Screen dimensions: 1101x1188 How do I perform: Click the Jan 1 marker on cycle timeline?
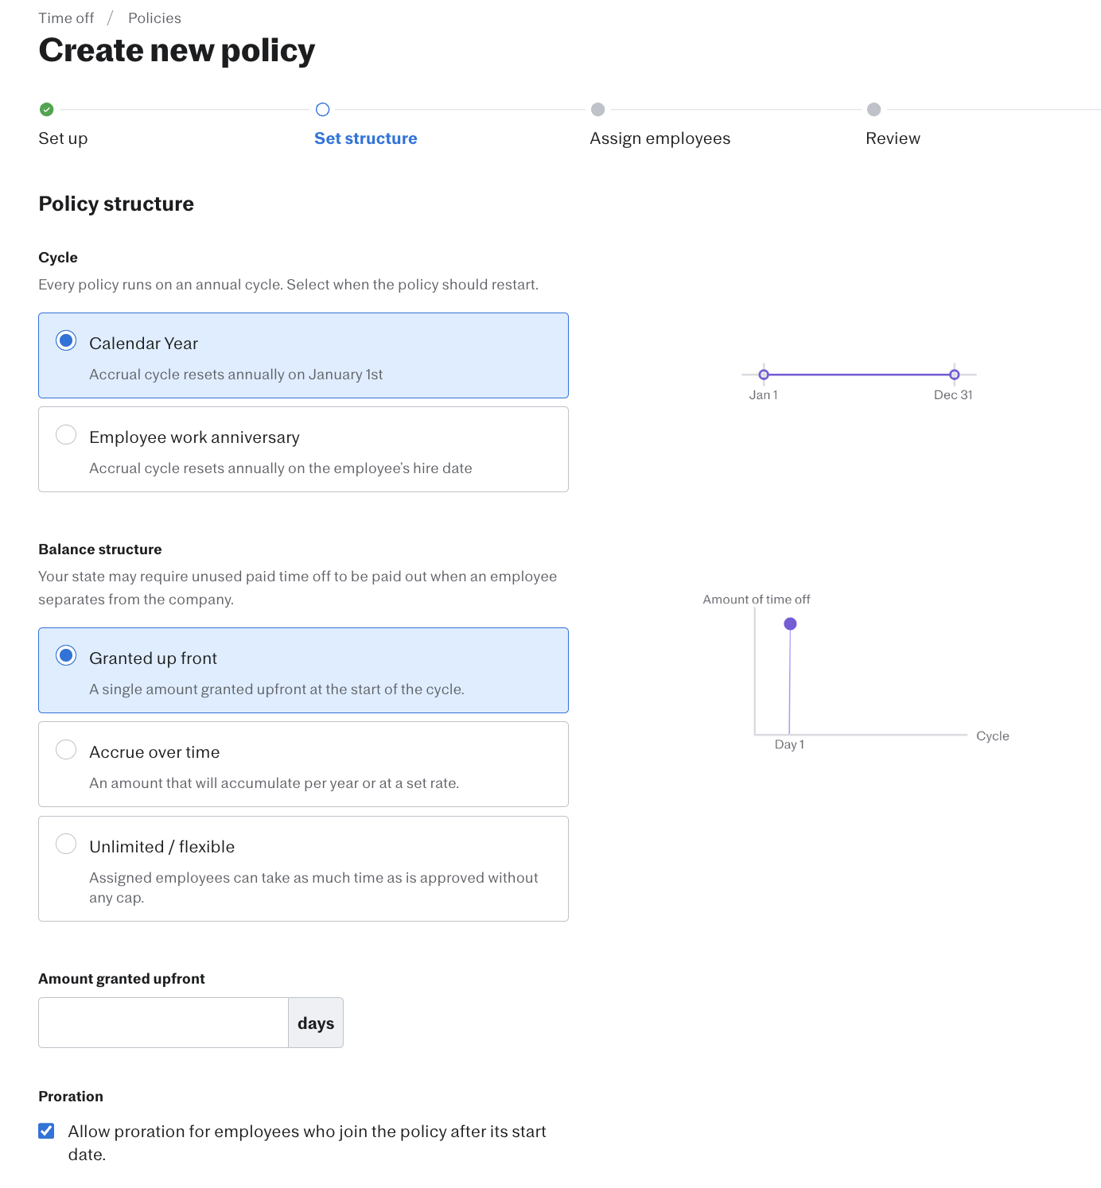(764, 375)
